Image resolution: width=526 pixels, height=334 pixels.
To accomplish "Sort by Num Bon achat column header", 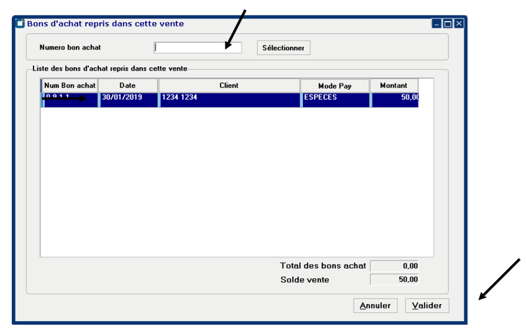I will [69, 86].
